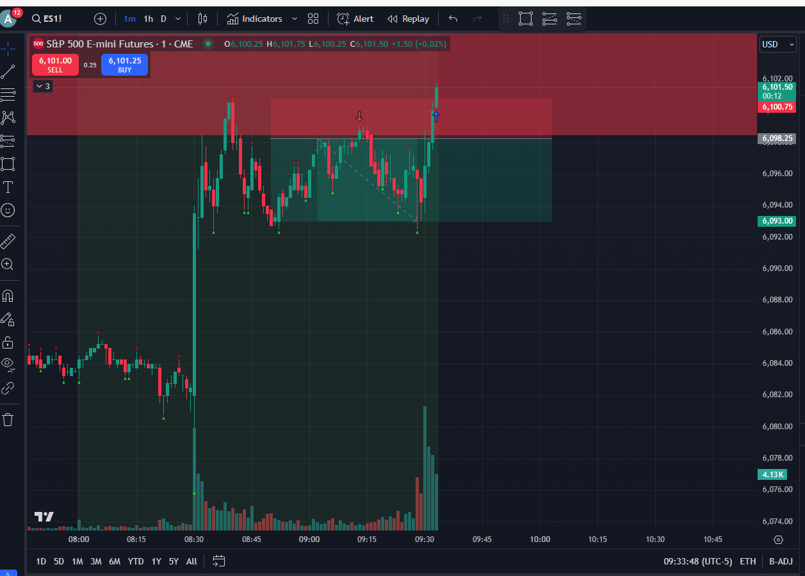Image resolution: width=805 pixels, height=576 pixels.
Task: Set date range to 1Y
Action: pyautogui.click(x=156, y=561)
